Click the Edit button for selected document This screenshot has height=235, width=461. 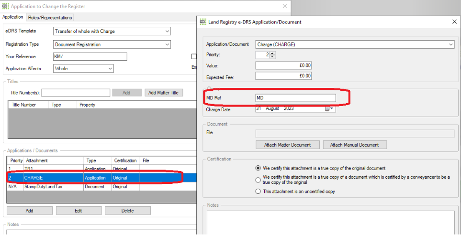[x=79, y=211]
